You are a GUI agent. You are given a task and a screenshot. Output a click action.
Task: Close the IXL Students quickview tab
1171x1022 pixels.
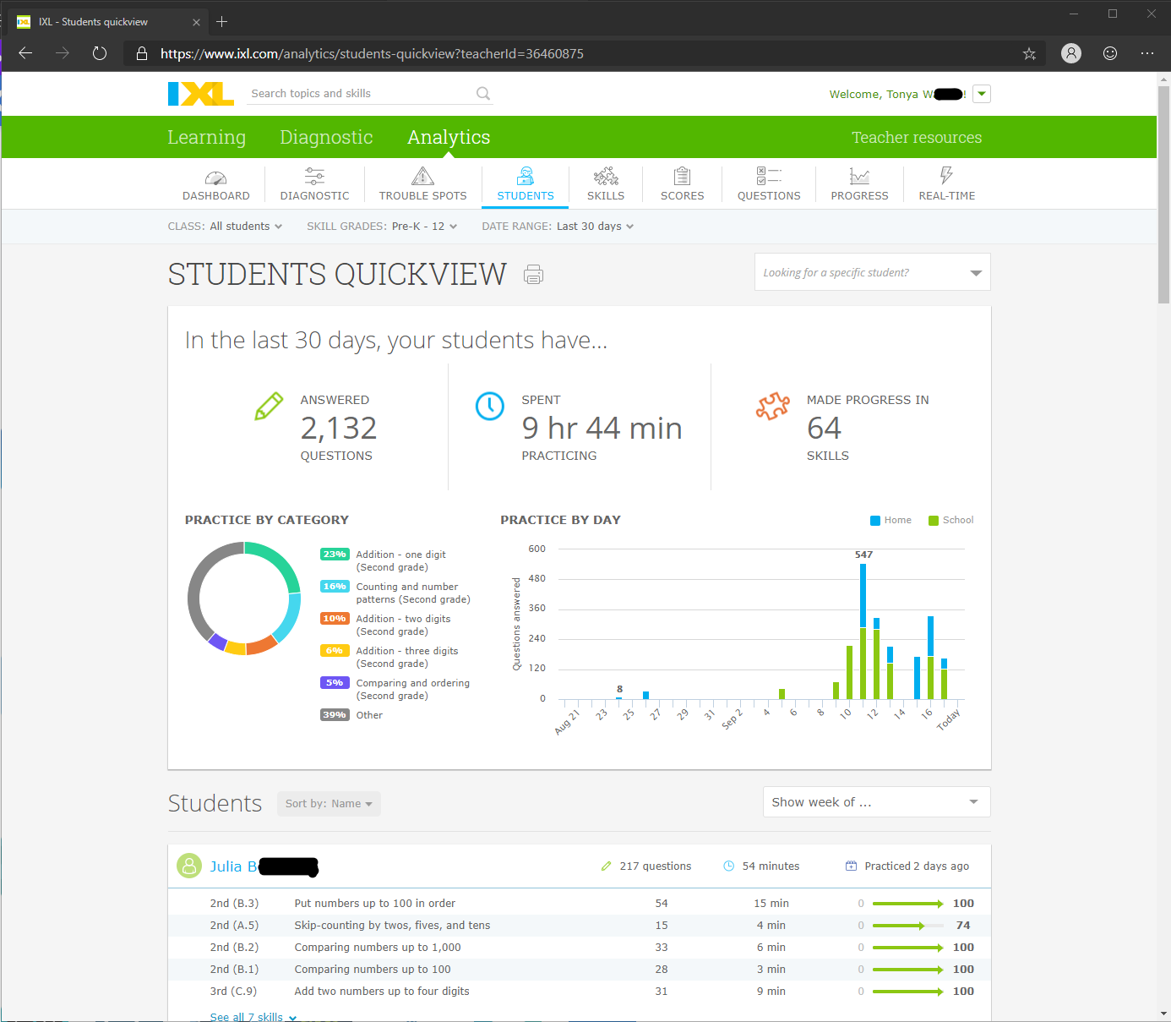pos(196,22)
